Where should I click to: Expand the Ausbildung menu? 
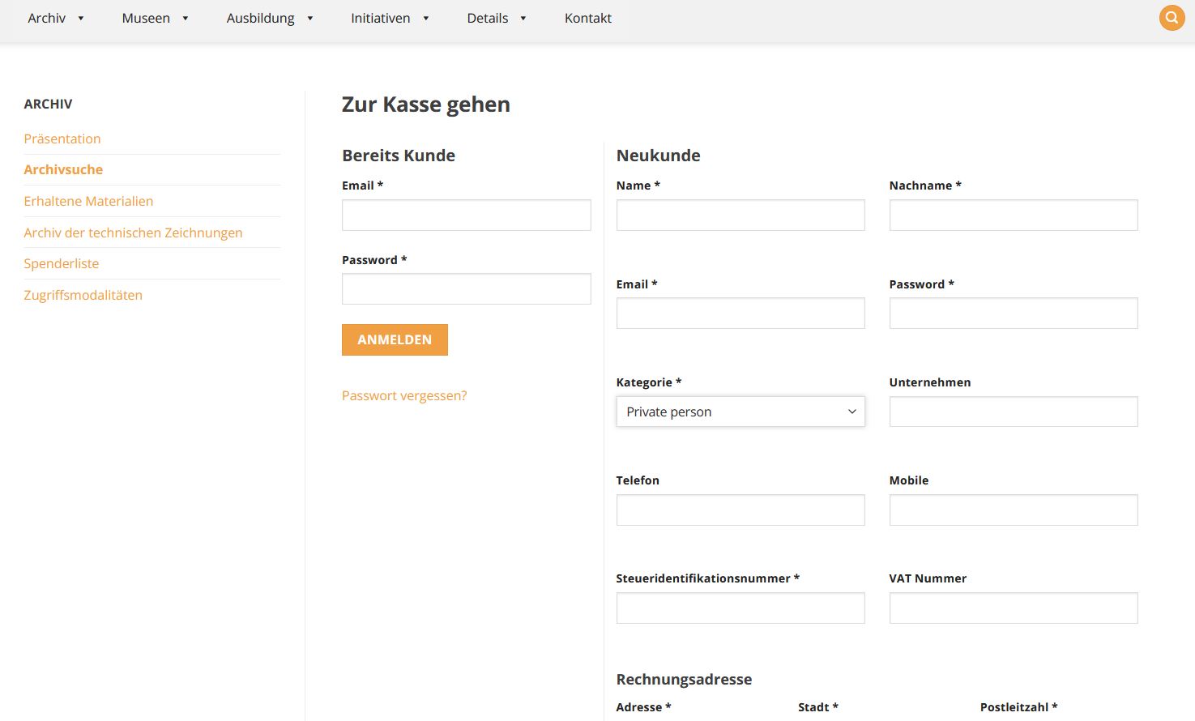coord(269,18)
